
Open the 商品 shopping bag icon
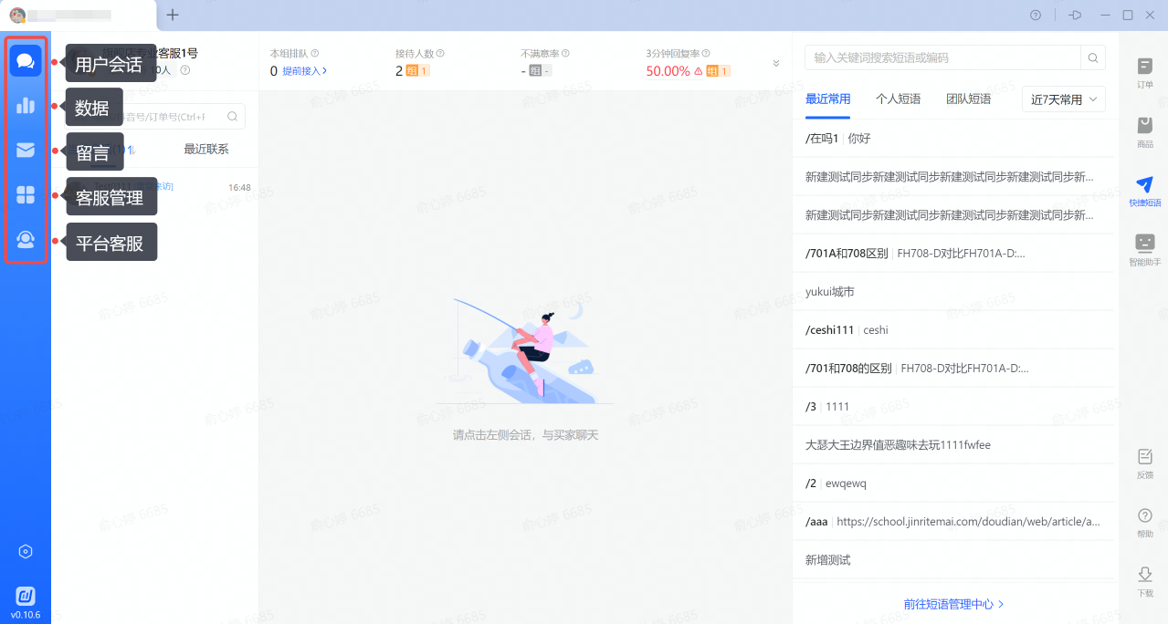point(1144,132)
